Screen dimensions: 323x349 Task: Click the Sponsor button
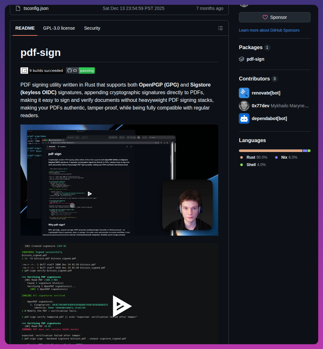click(x=274, y=17)
